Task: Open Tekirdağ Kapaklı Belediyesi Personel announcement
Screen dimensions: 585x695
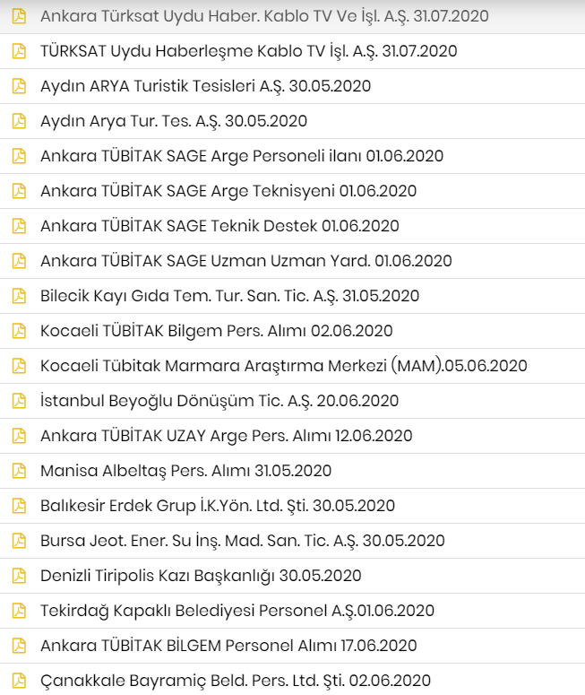Action: pos(237,612)
